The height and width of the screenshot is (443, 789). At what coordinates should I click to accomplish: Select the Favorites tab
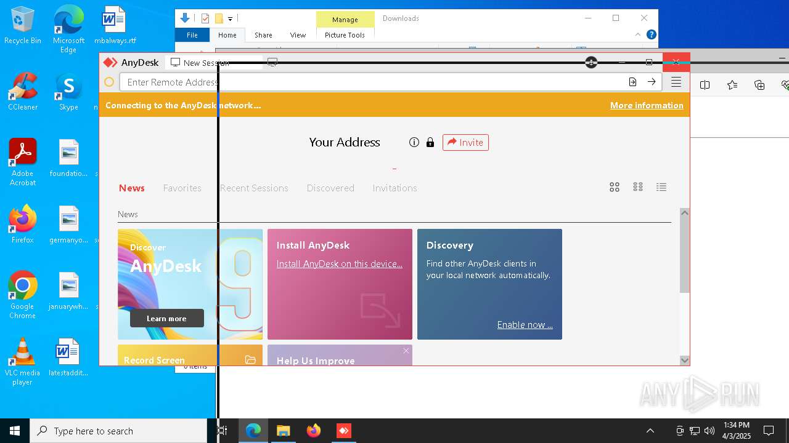point(182,188)
